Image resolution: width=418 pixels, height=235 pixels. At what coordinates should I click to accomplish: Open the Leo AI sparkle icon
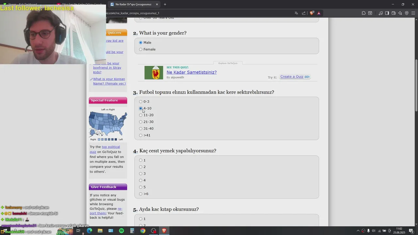click(x=400, y=13)
